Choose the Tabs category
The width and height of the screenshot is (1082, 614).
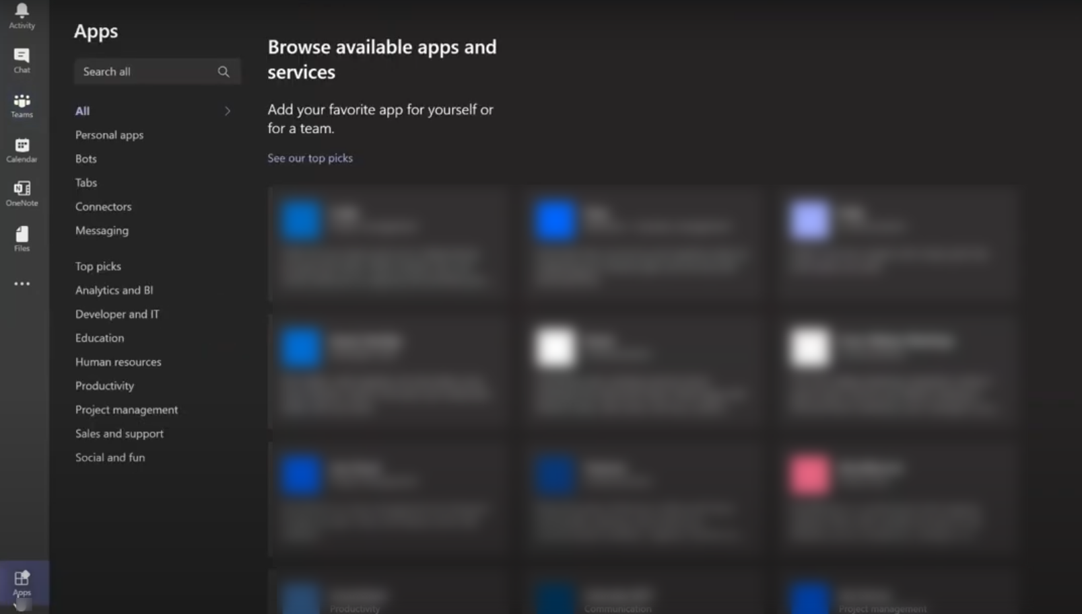[x=86, y=182]
